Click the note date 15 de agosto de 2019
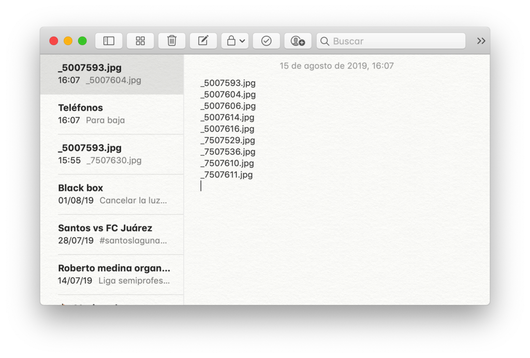 coord(336,66)
